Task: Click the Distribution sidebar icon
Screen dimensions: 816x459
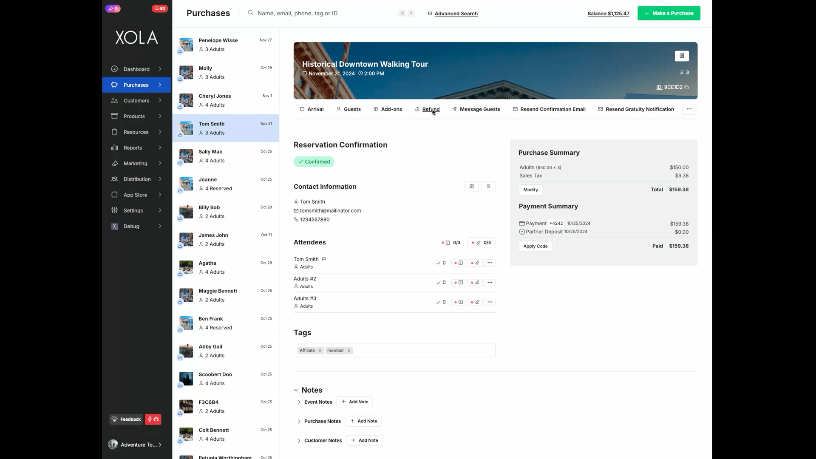Action: coord(114,179)
